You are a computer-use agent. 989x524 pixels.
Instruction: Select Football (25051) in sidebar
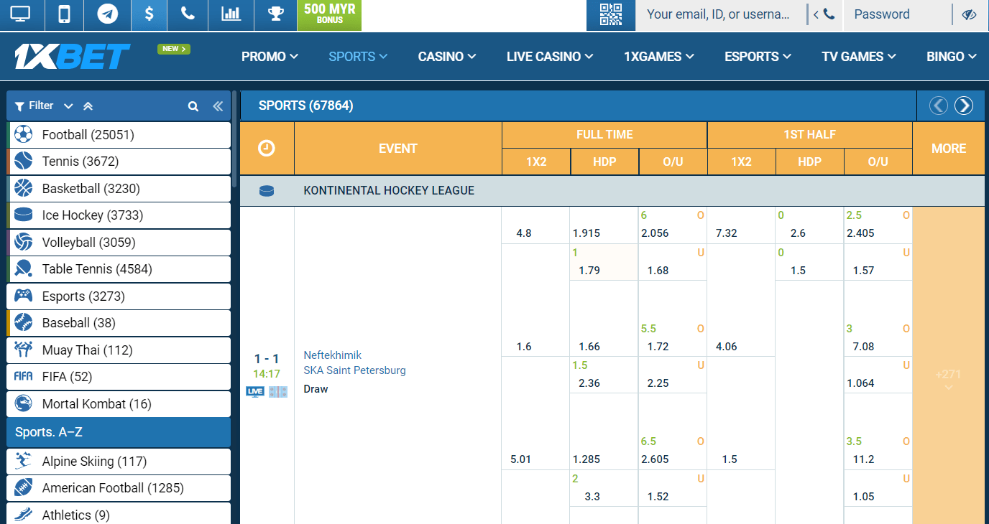[119, 135]
